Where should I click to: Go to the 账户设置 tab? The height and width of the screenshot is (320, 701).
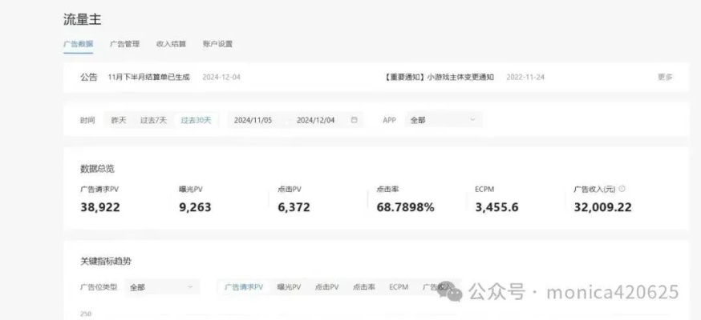(217, 44)
